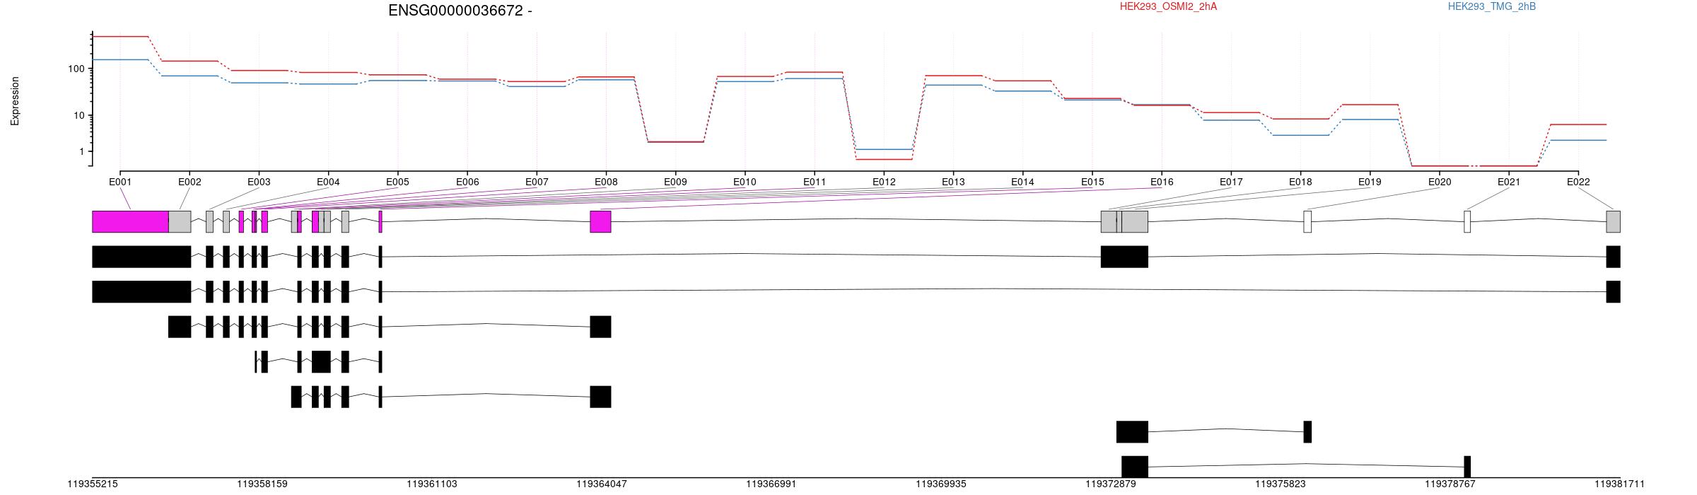The image size is (1697, 495).
Task: Click genomic coordinate 119361103
Action: (432, 484)
